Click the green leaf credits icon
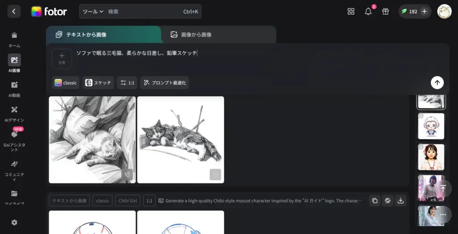Screen dimensions: 458x234 pyautogui.click(x=404, y=11)
